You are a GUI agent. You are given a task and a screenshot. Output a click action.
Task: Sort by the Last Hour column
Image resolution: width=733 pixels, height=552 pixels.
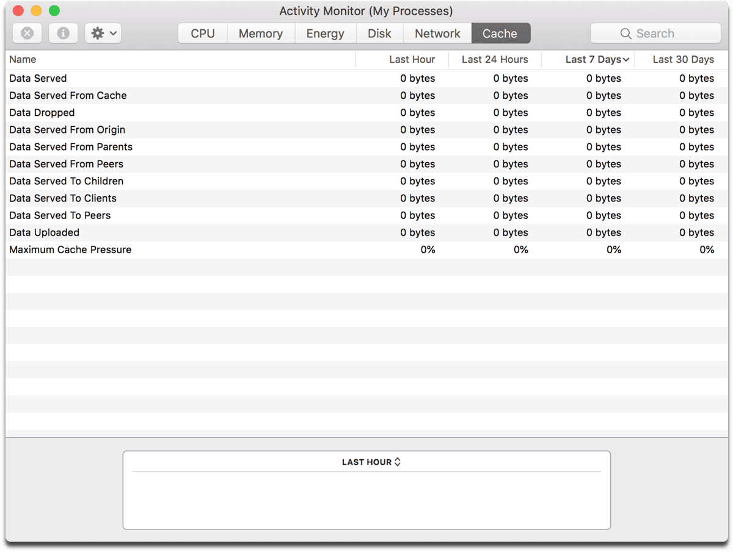click(x=412, y=59)
